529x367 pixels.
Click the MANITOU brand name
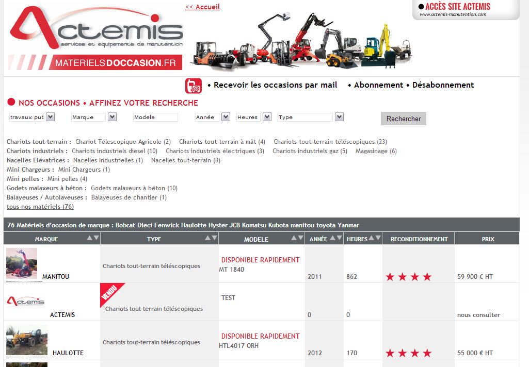56,277
